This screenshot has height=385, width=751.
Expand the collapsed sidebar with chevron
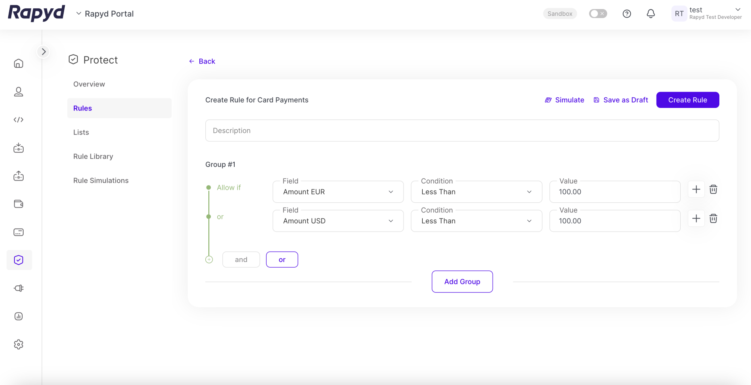click(44, 52)
